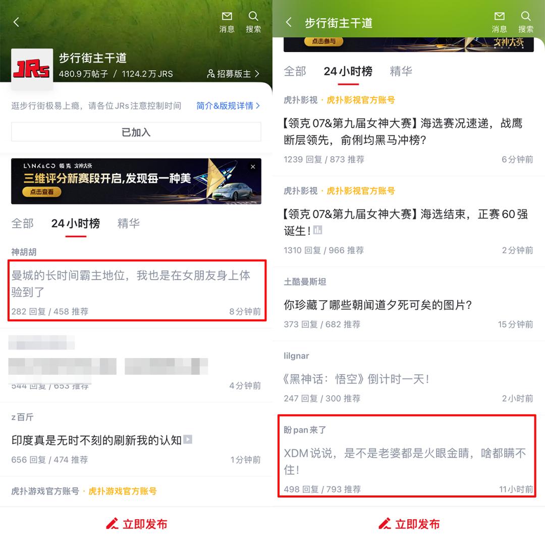Close the Lynk&Co banner ad
Viewport: 545px width, 550px height.
[x=253, y=167]
